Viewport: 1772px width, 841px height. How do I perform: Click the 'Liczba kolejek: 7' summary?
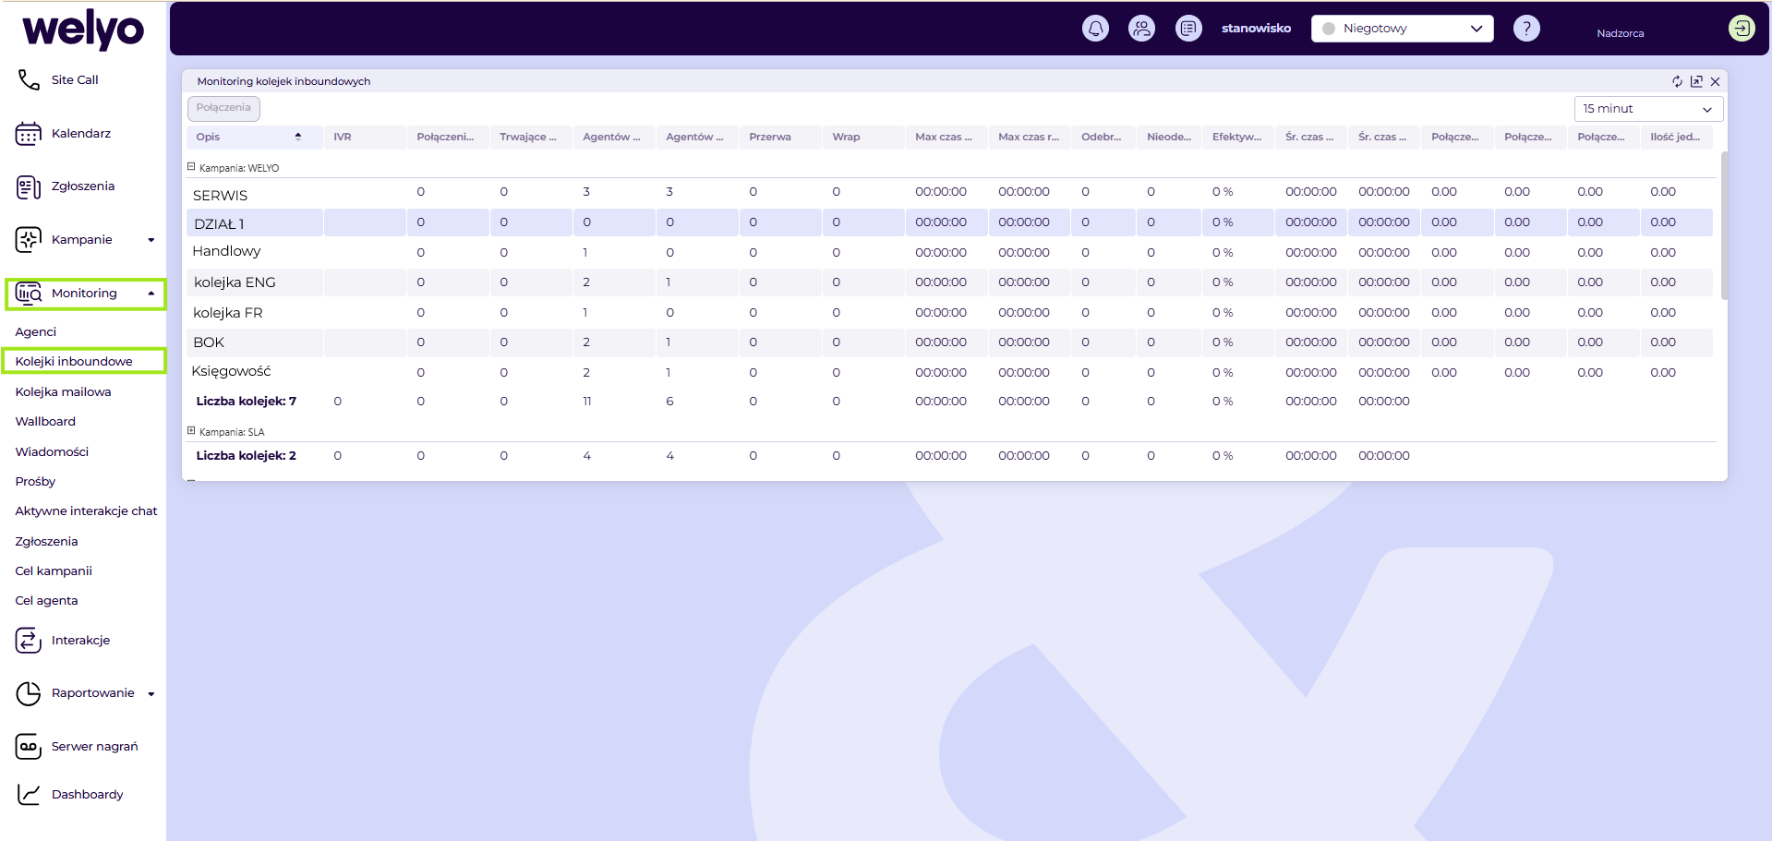247,402
